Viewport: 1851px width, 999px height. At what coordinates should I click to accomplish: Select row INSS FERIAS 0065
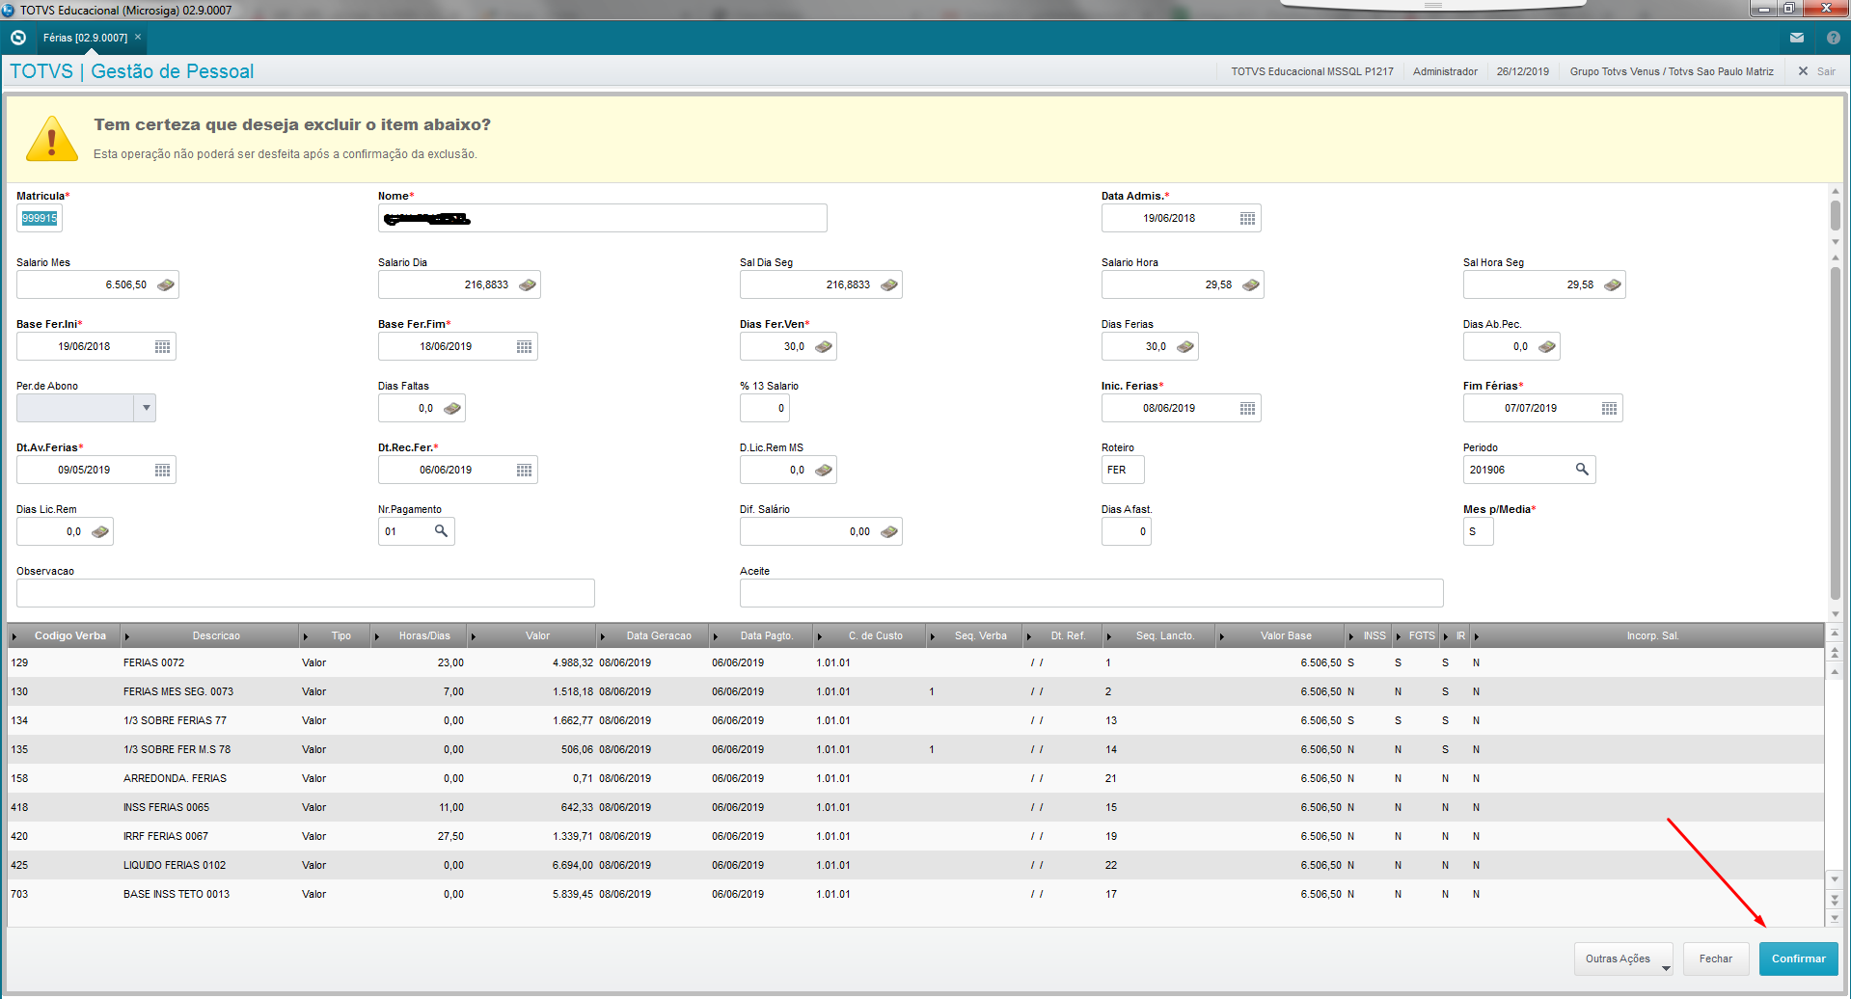coord(915,808)
